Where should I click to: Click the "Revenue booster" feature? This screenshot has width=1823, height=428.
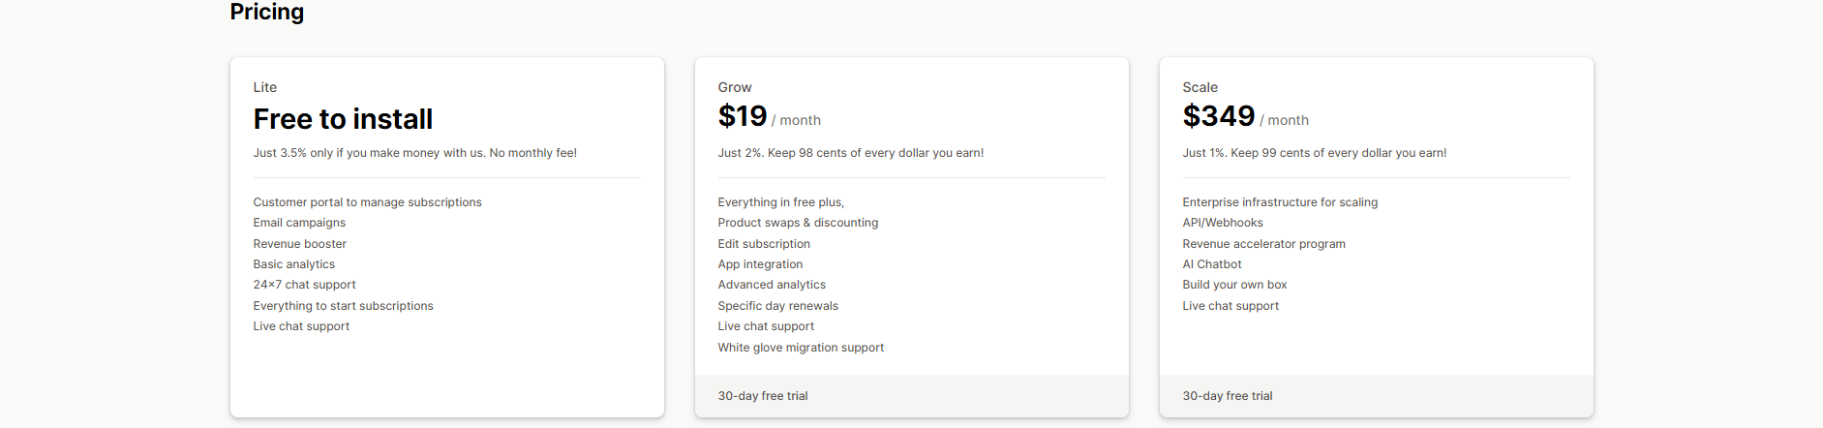[x=299, y=244]
